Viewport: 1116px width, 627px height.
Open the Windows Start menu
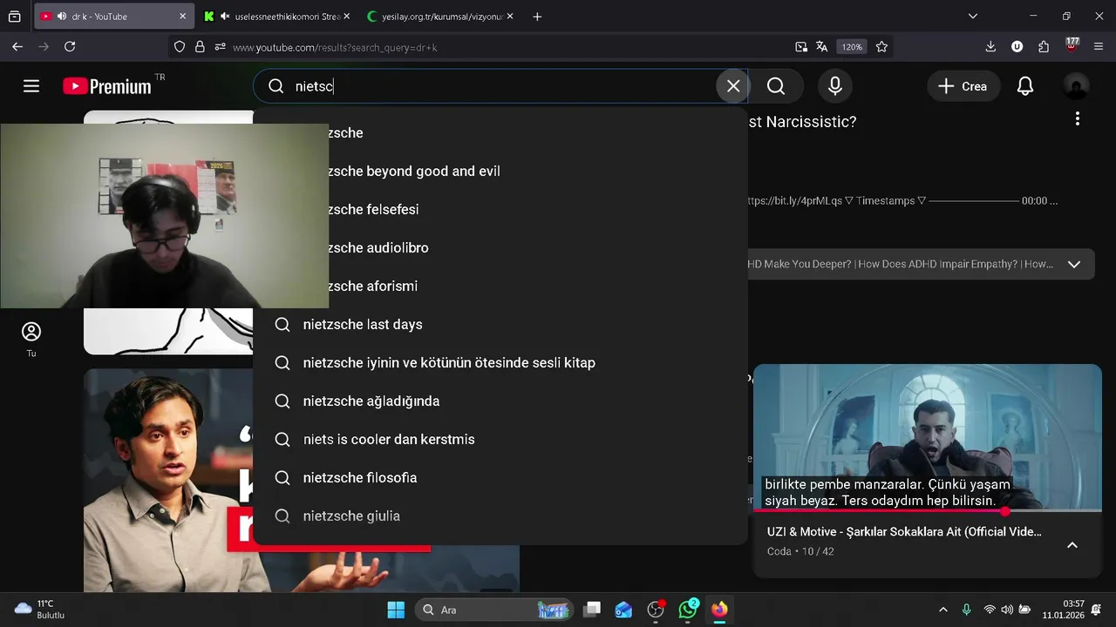click(396, 610)
